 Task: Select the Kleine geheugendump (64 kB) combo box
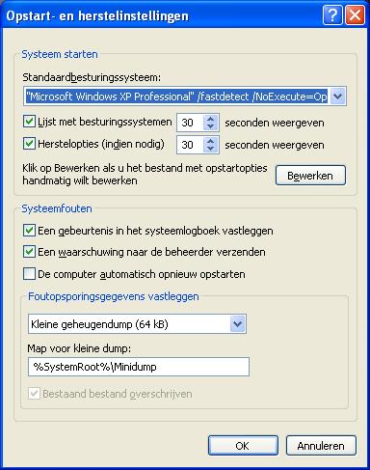(137, 323)
